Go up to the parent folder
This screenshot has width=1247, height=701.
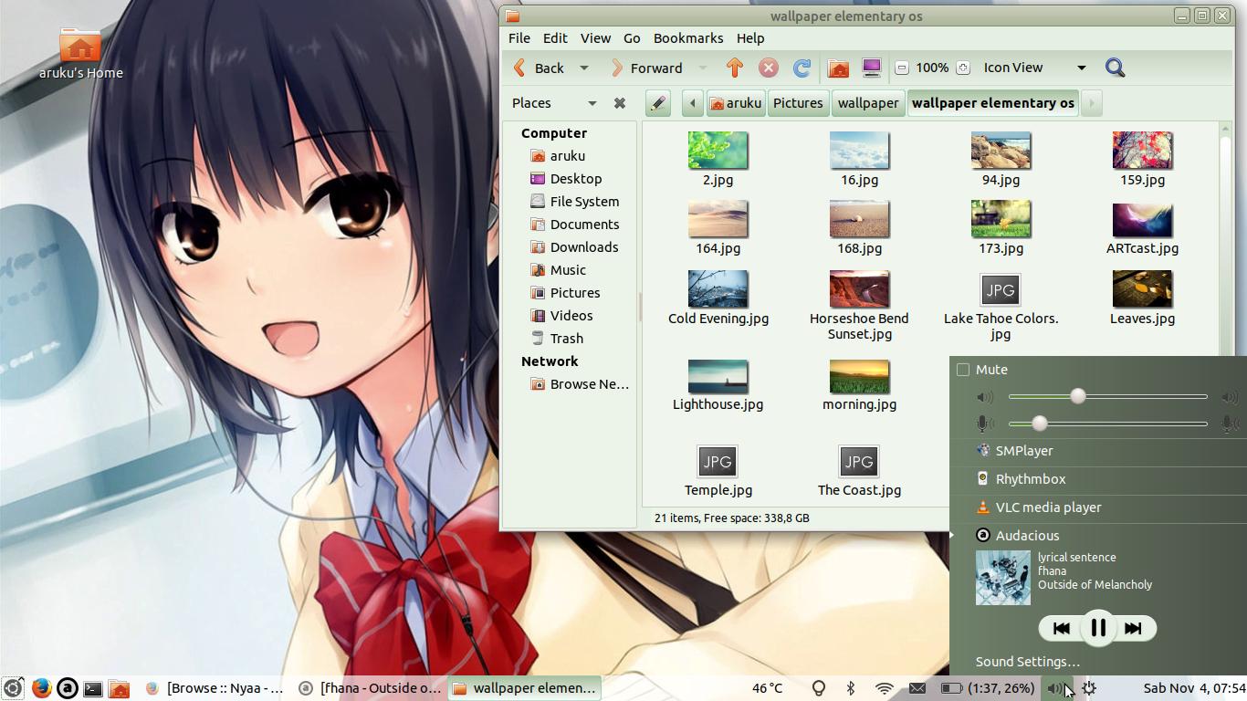[735, 68]
